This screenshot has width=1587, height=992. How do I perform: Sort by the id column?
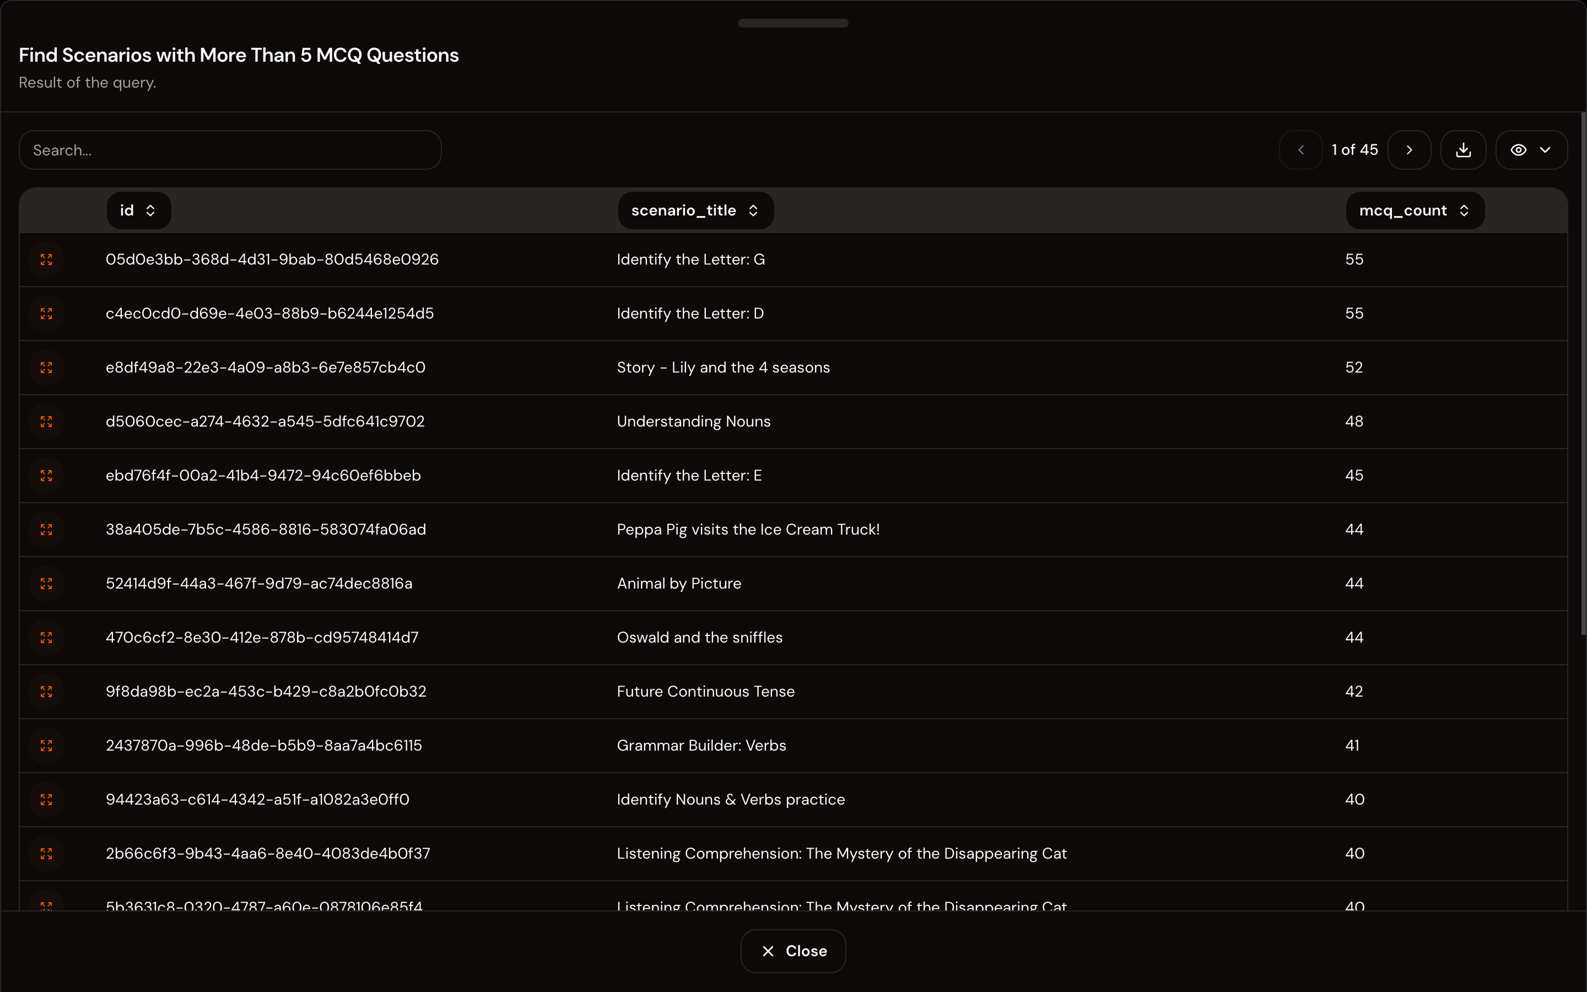[138, 211]
